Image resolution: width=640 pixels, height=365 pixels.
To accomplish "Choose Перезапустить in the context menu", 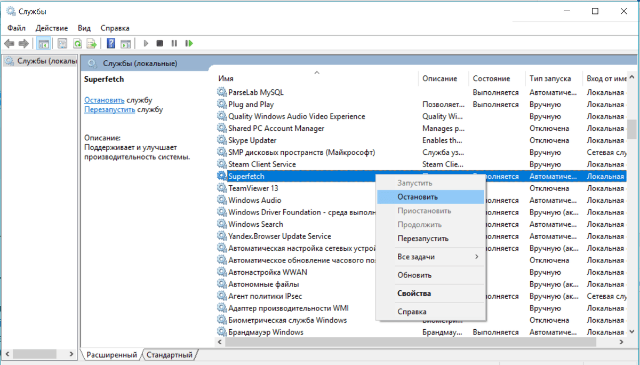I will pyautogui.click(x=430, y=239).
